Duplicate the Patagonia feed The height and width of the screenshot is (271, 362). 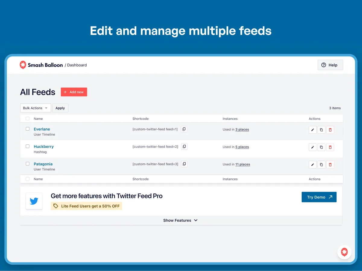coord(321,165)
